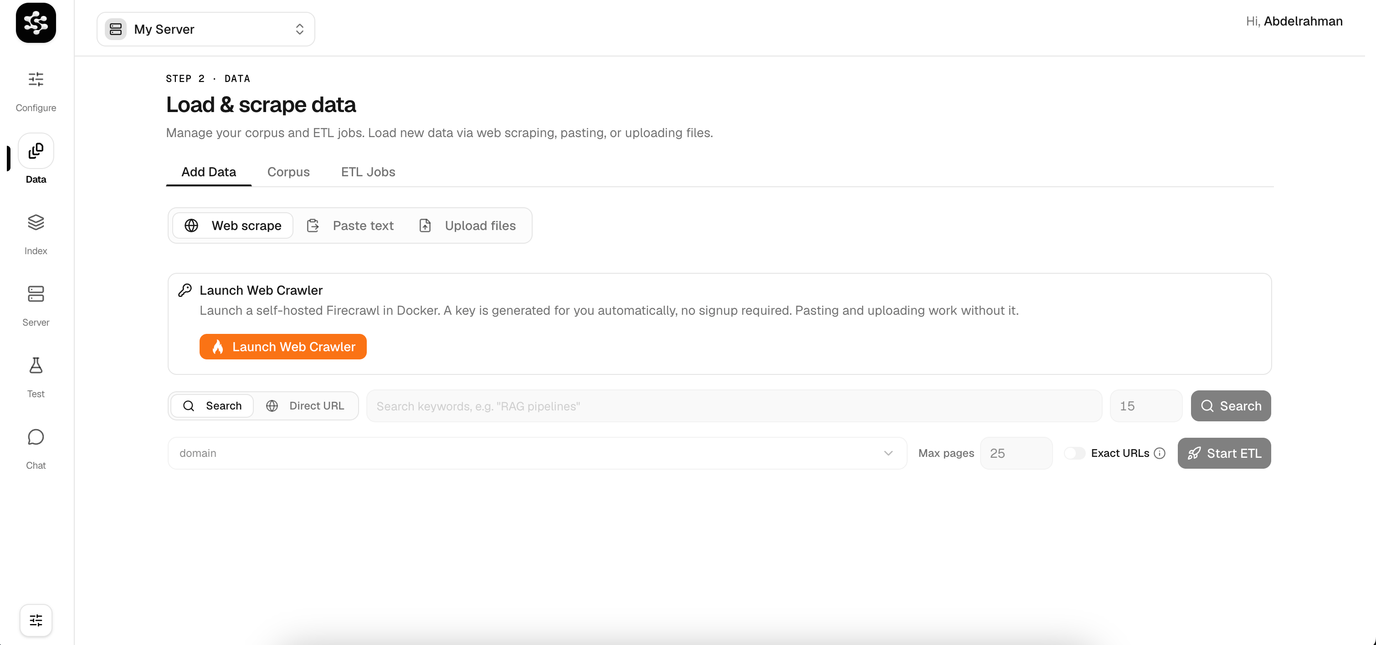Click the info icon next to Exact URLs
This screenshot has width=1376, height=645.
pyautogui.click(x=1159, y=453)
